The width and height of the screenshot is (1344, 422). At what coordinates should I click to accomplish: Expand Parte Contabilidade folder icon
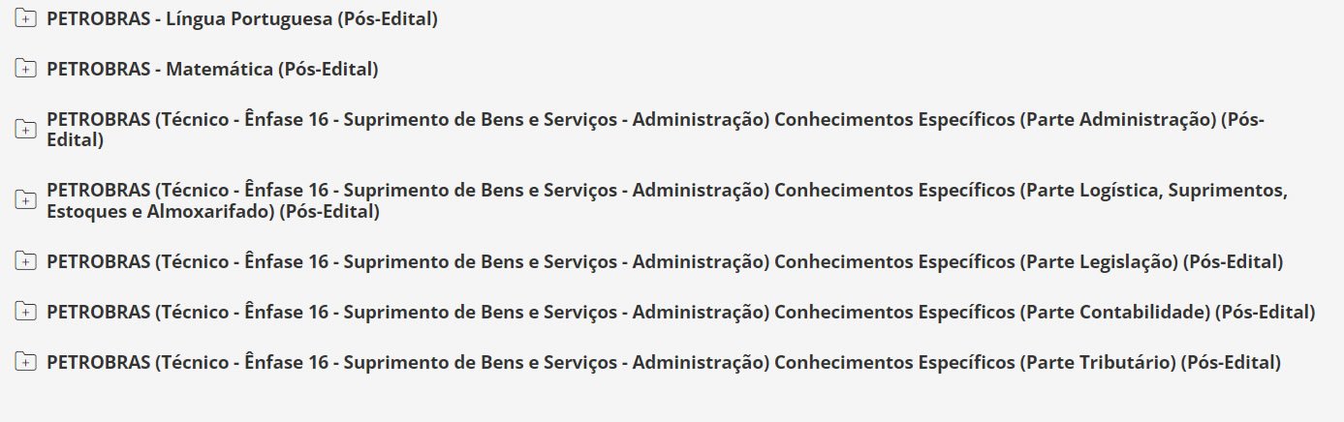click(26, 312)
